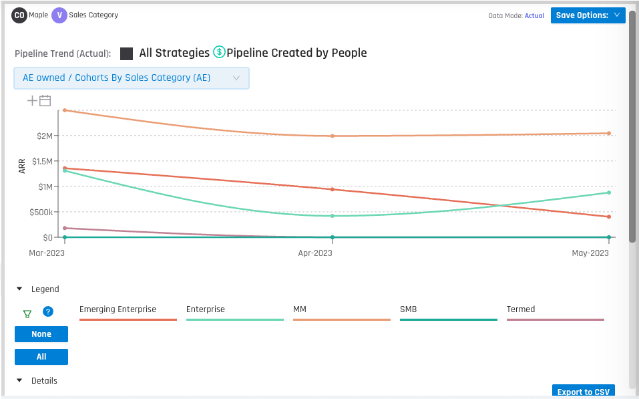Click the MM data point at Apr-2023
The width and height of the screenshot is (639, 399).
[x=333, y=136]
